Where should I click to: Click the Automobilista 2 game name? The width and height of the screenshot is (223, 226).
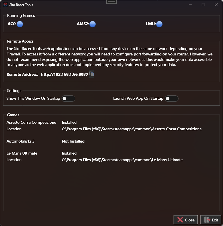pos(21,141)
